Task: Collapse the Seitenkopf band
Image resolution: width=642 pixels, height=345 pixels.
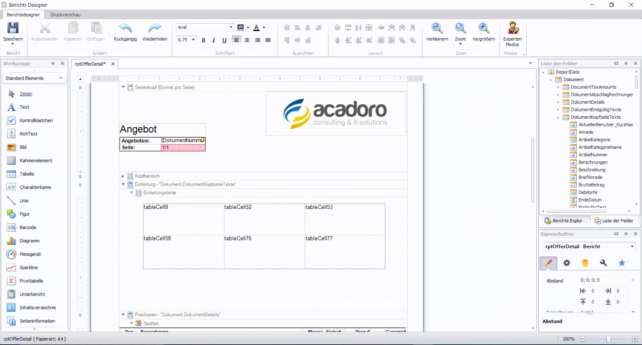Action: [123, 87]
